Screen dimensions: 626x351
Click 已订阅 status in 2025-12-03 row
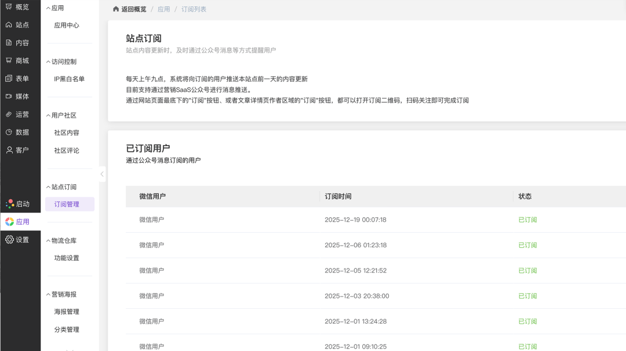point(527,296)
